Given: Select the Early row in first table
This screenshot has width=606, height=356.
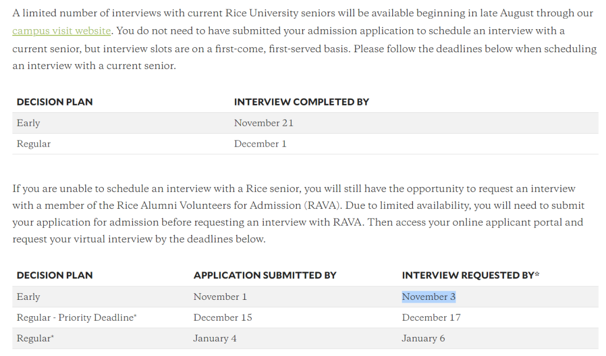Looking at the screenshot, I should (29, 123).
